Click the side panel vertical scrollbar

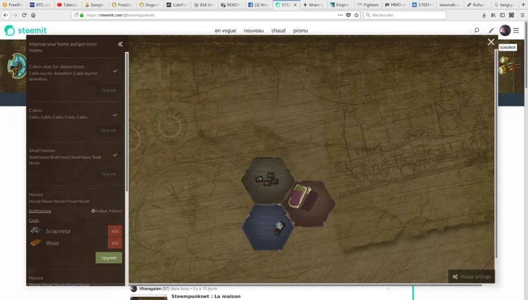[x=127, y=122]
